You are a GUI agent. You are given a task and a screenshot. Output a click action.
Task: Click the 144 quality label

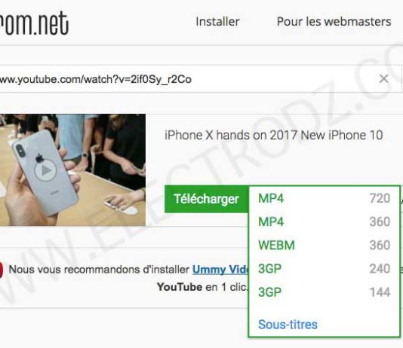[380, 292]
